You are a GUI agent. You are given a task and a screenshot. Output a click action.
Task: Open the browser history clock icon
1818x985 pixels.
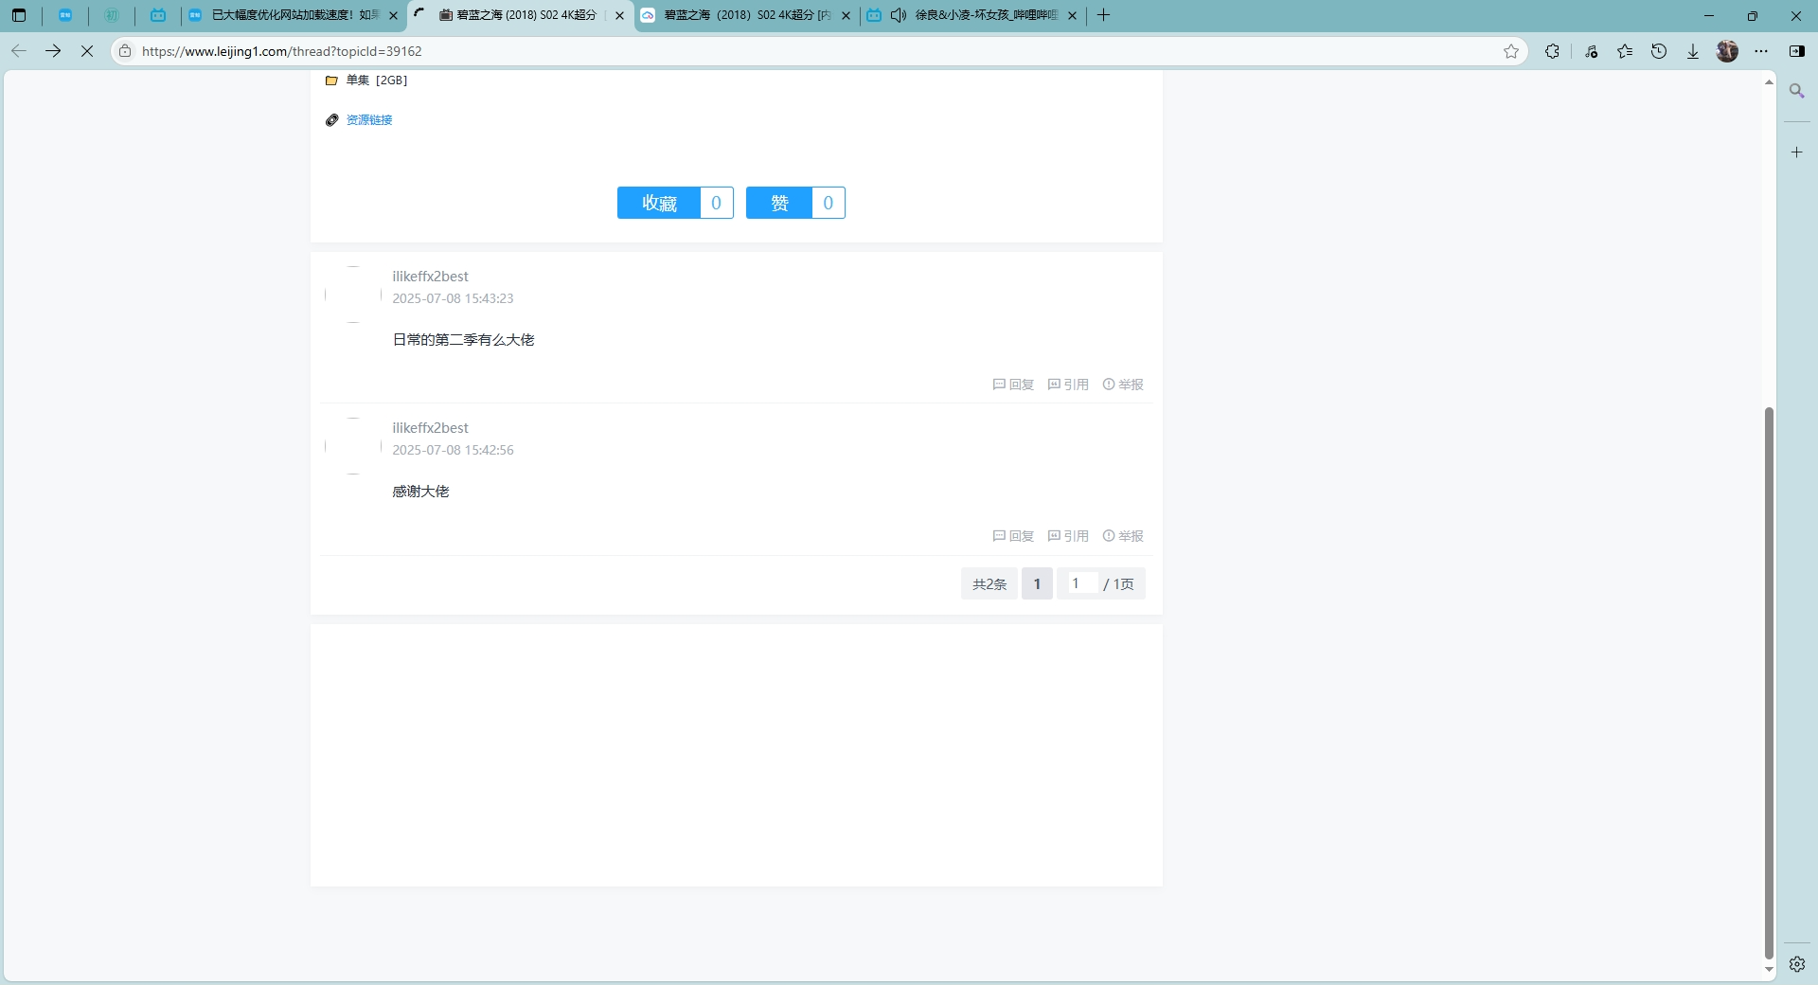tap(1659, 51)
